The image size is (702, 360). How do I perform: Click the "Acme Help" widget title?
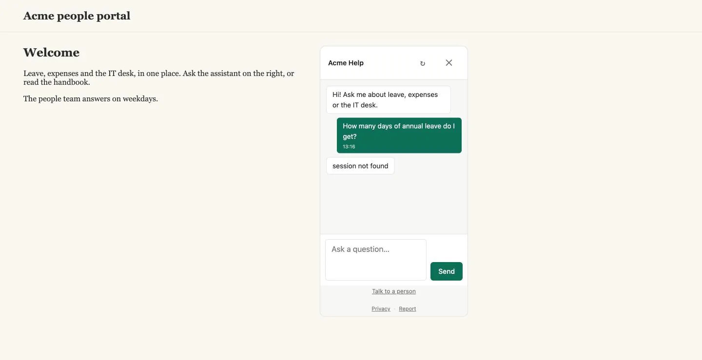coord(346,63)
